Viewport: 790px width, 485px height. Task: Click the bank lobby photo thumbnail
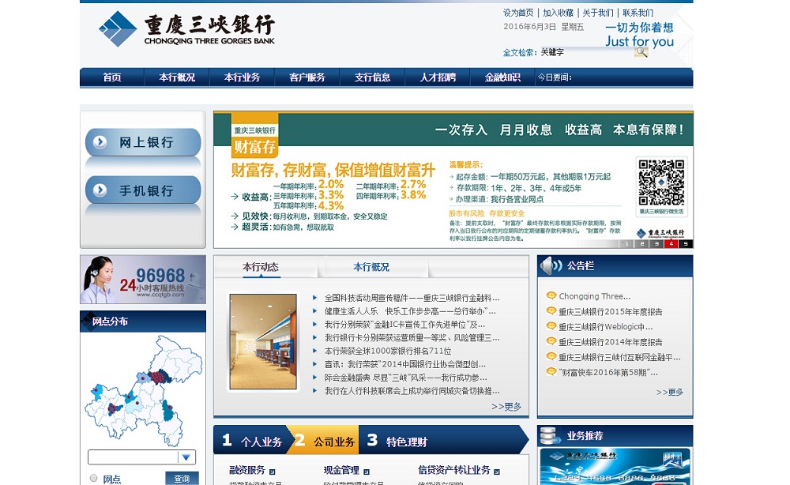point(263,342)
